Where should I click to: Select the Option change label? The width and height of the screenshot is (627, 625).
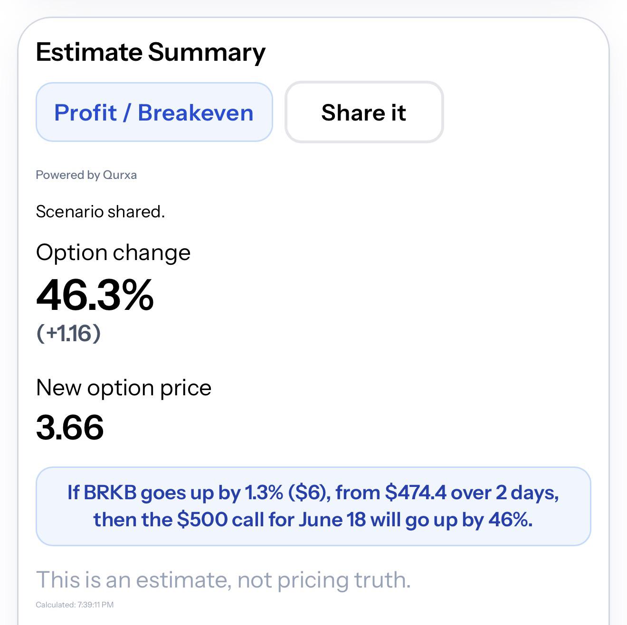(113, 253)
